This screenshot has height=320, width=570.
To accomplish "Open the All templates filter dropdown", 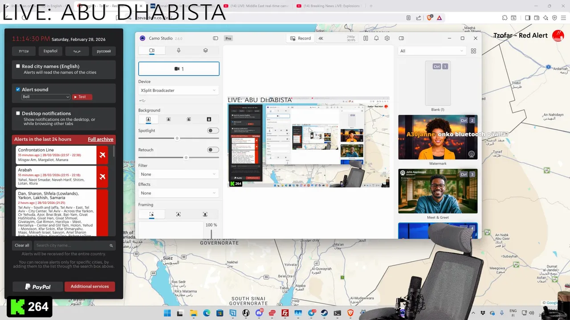I will [432, 51].
